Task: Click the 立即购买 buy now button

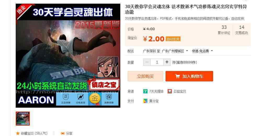Action: click(x=145, y=76)
